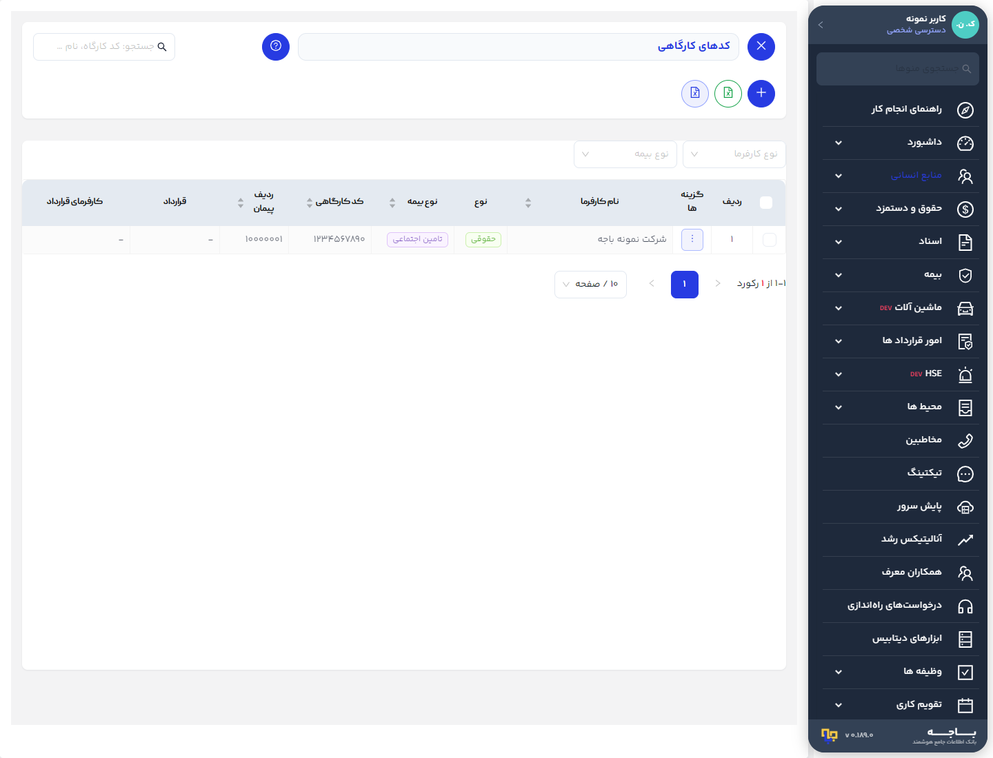Click the compass icon for راهنمای انجام کار
Viewport: 993px width, 758px height.
click(x=965, y=110)
